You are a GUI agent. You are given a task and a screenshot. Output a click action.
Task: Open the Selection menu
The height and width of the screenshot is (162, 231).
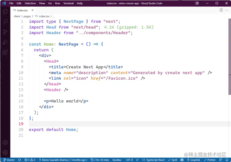tap(30, 3)
